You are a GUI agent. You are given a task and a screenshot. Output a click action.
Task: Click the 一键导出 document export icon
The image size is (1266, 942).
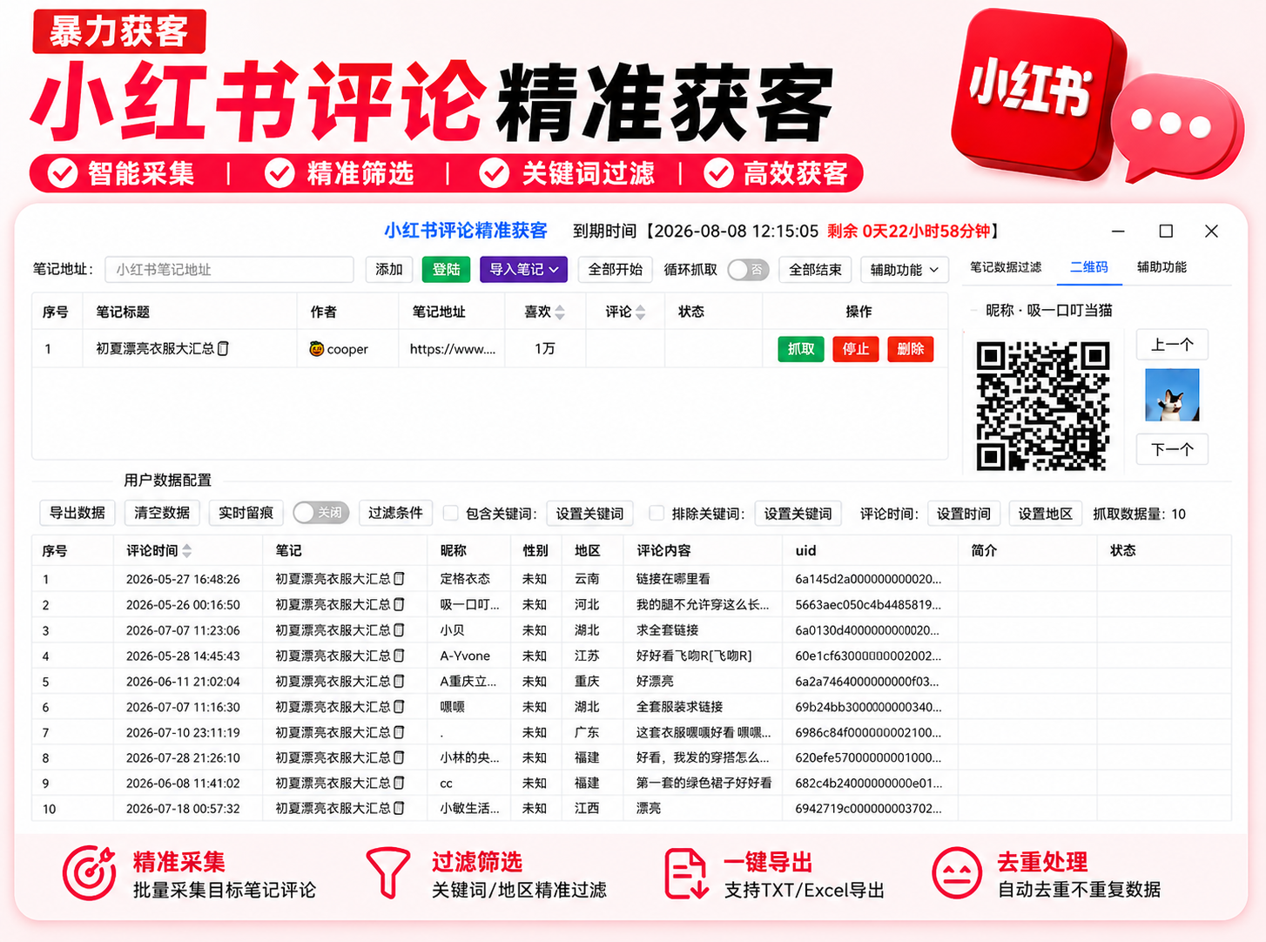[687, 873]
